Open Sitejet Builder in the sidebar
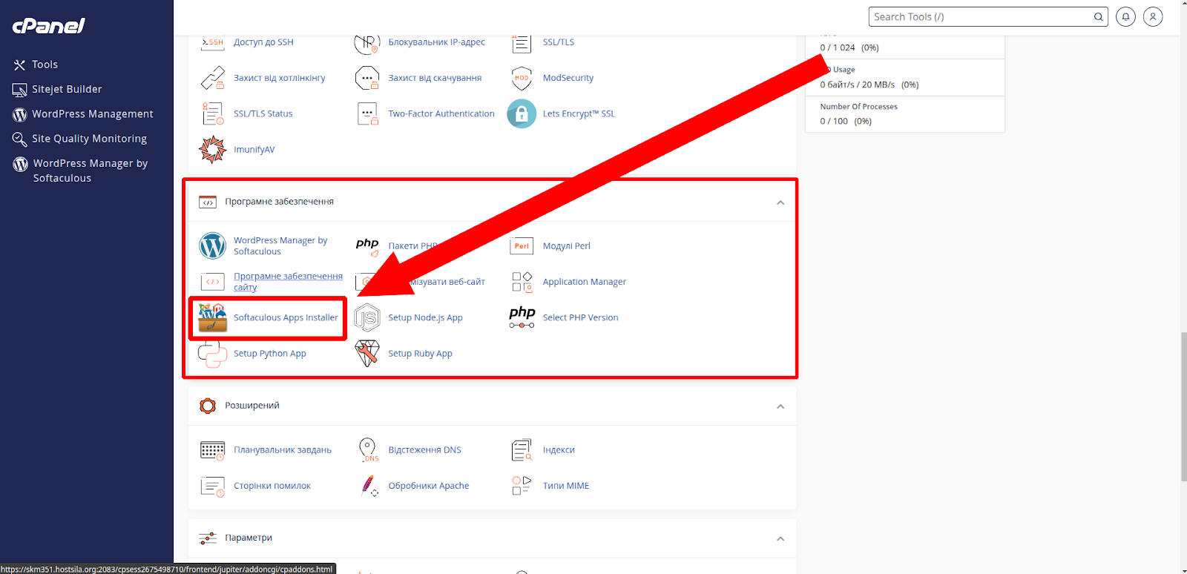Viewport: 1187px width, 574px height. pos(57,89)
